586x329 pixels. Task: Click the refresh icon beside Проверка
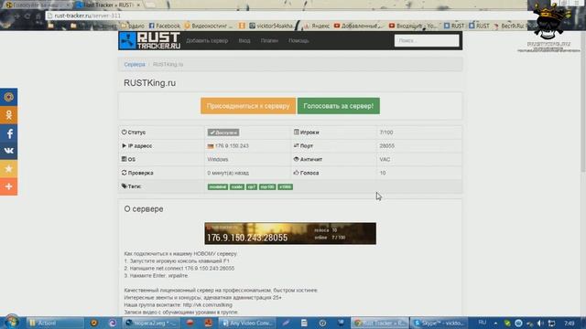(125, 173)
